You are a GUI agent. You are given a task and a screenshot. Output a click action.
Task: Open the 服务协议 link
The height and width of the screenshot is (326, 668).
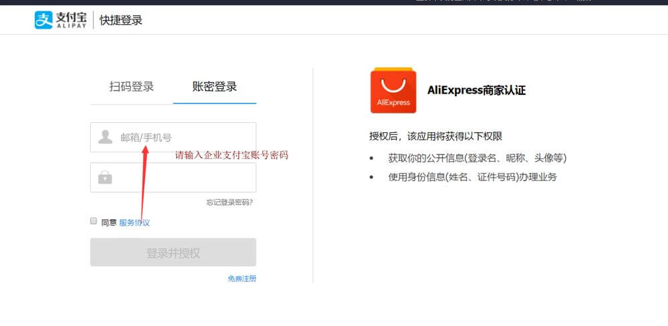pyautogui.click(x=134, y=222)
